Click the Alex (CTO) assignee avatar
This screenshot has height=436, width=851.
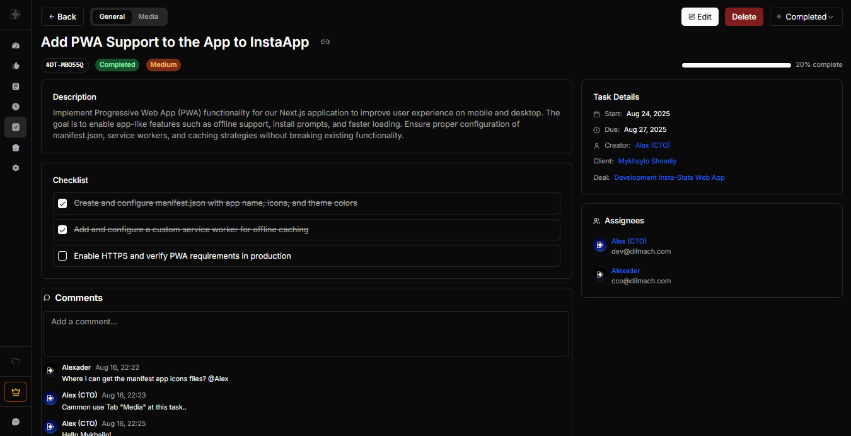[600, 245]
